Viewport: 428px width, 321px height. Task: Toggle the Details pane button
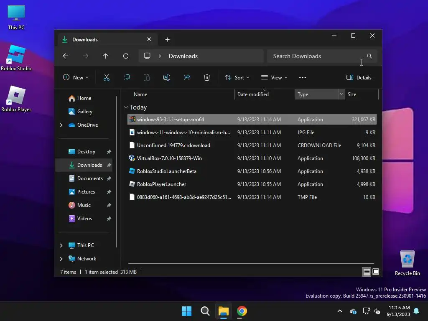pyautogui.click(x=359, y=77)
